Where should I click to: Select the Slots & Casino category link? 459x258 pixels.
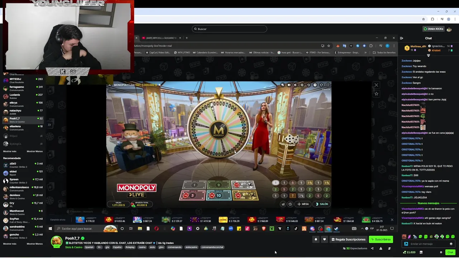74,247
